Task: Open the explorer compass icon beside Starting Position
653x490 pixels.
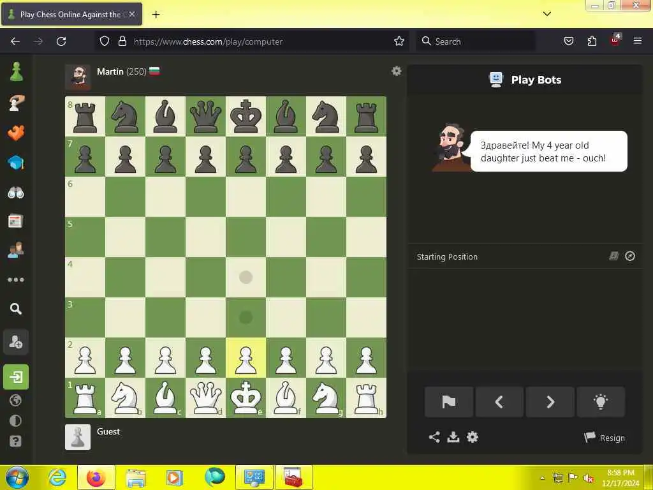Action: click(630, 256)
